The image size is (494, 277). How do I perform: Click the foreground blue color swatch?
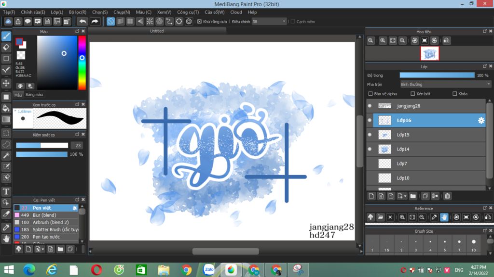click(x=19, y=41)
